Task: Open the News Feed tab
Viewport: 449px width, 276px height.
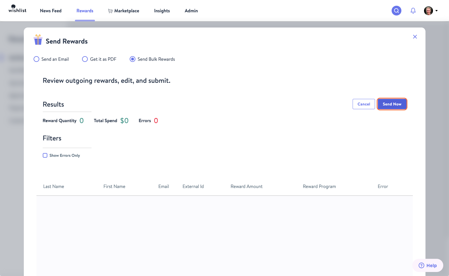Action: [x=51, y=11]
